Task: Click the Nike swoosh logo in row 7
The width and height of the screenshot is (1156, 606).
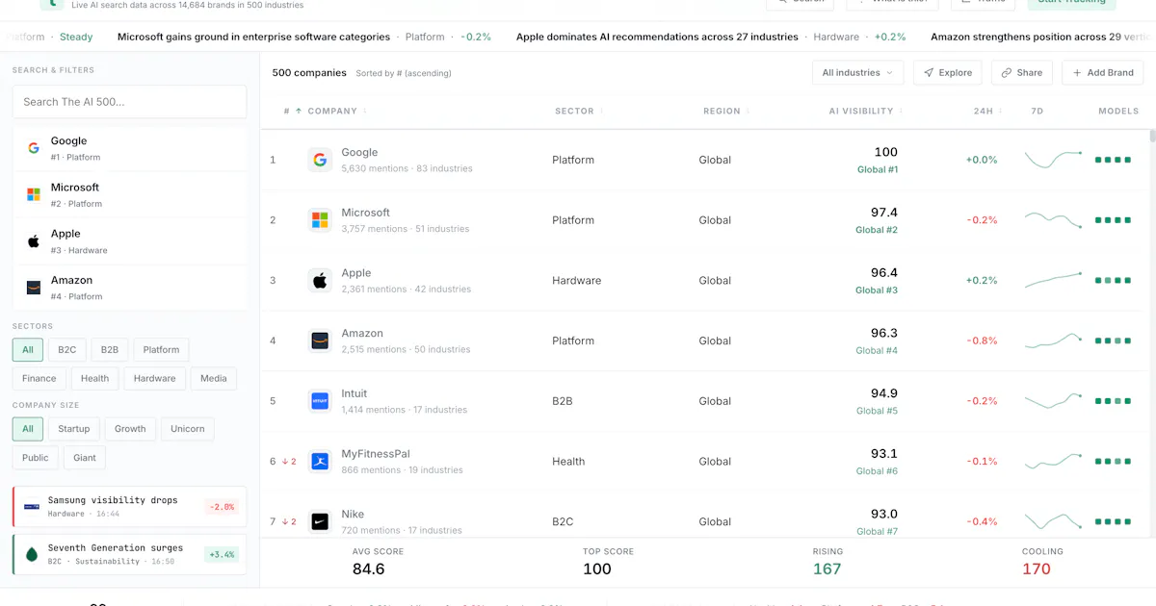Action: 320,521
